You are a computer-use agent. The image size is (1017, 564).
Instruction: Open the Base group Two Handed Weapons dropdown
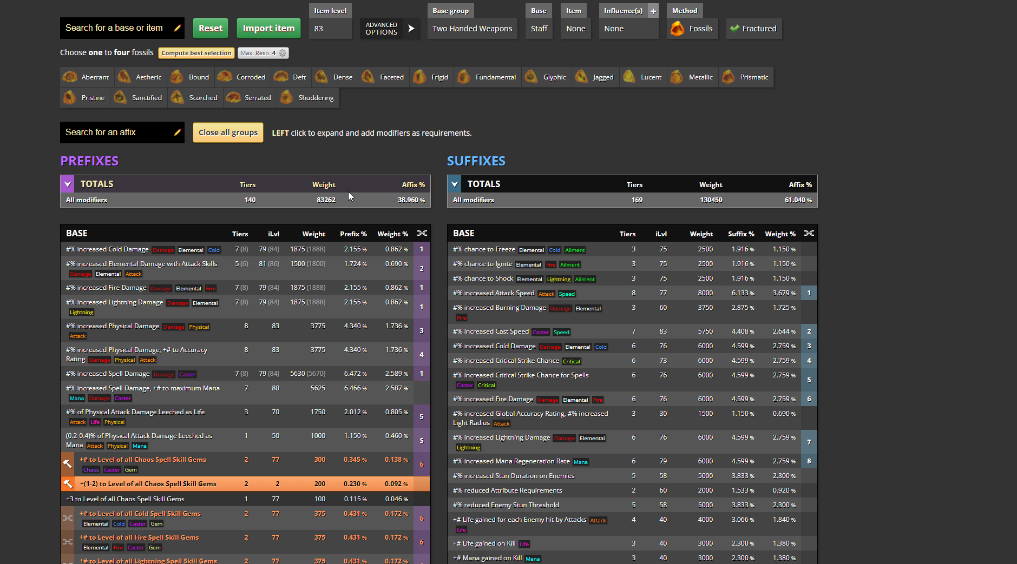[473, 29]
